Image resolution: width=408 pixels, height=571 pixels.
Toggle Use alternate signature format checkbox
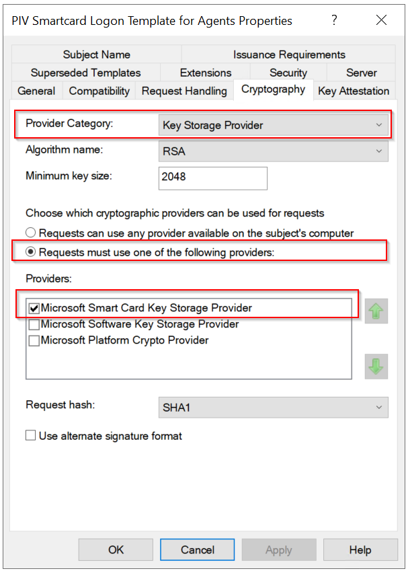point(31,436)
